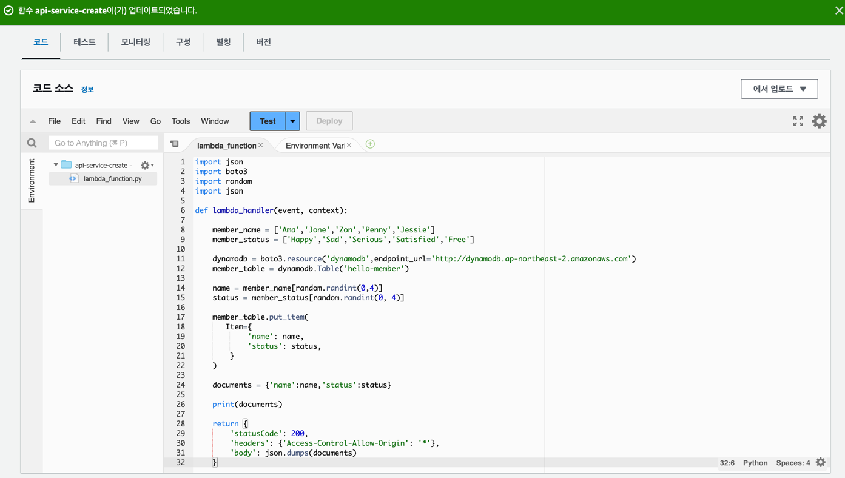The height and width of the screenshot is (478, 845).
Task: Open the 구성 tab
Action: click(183, 42)
